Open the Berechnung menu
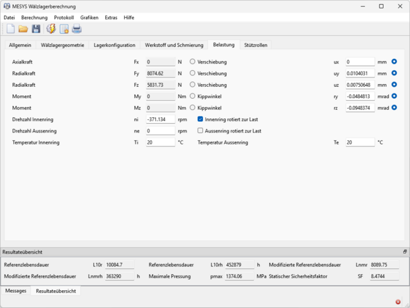 click(34, 17)
